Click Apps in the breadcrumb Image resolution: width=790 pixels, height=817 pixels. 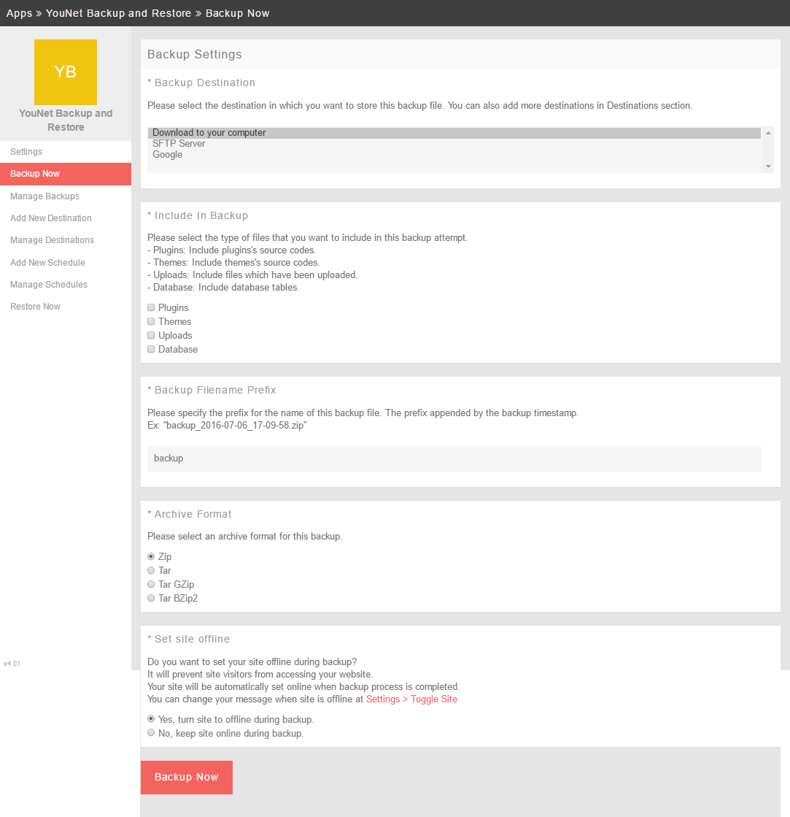pyautogui.click(x=19, y=13)
